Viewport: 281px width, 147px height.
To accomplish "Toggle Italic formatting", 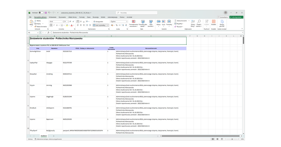I will pyautogui.click(x=54, y=25).
